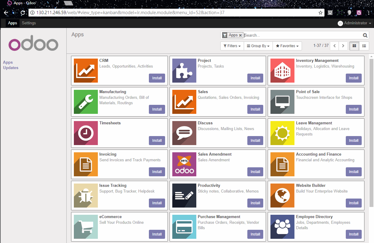Go to next page of apps

[343, 46]
